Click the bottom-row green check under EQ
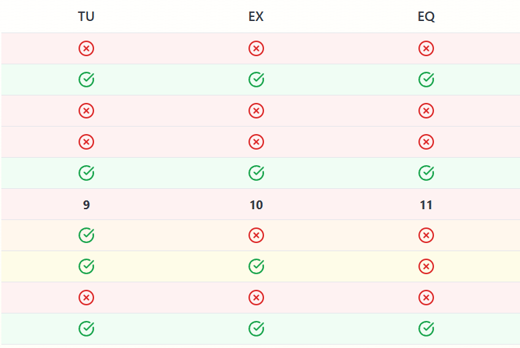The image size is (520, 348). (x=426, y=329)
